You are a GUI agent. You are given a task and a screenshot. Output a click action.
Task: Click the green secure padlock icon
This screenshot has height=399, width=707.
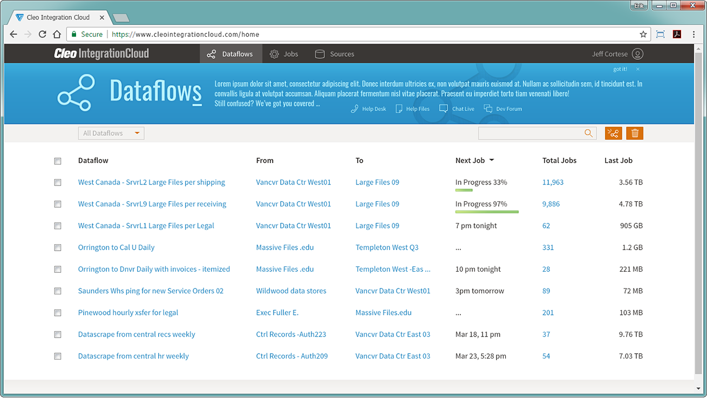(x=74, y=34)
